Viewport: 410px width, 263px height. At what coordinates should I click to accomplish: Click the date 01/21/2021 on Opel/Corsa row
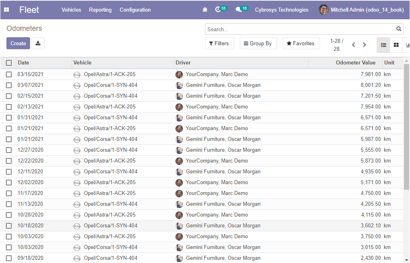30,139
